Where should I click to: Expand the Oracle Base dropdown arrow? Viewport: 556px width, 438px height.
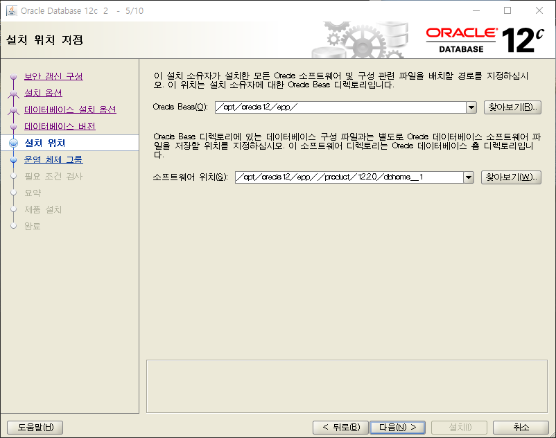click(471, 107)
